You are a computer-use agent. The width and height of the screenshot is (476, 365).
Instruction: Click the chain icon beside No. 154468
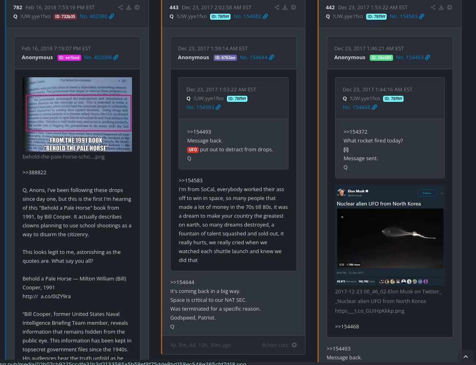point(375,107)
